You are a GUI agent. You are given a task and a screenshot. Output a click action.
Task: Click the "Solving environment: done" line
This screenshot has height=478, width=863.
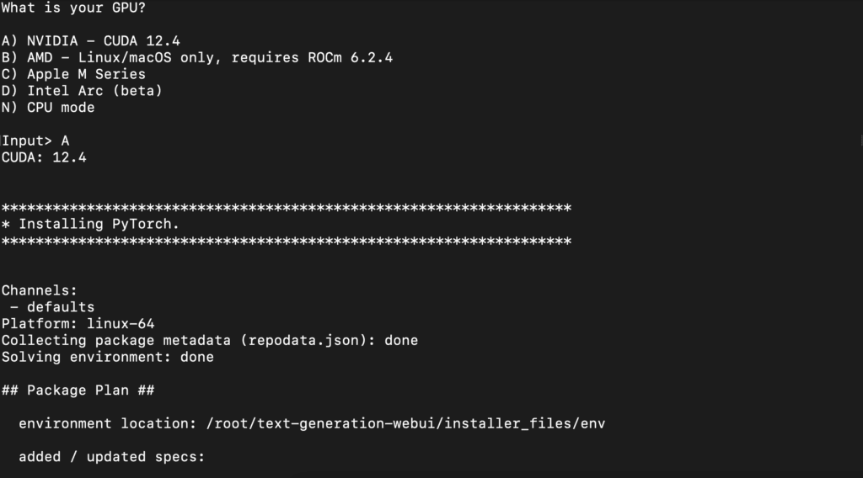[107, 357]
